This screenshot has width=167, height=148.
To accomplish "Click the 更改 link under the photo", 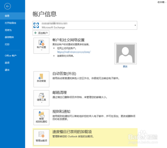I will pyautogui.click(x=125, y=66).
